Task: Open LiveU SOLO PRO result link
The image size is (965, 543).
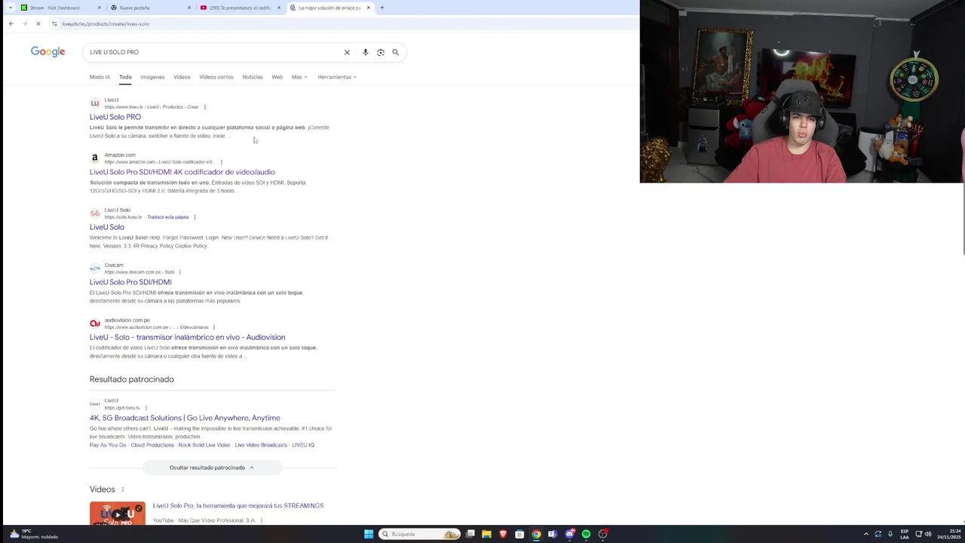Action: (x=115, y=117)
